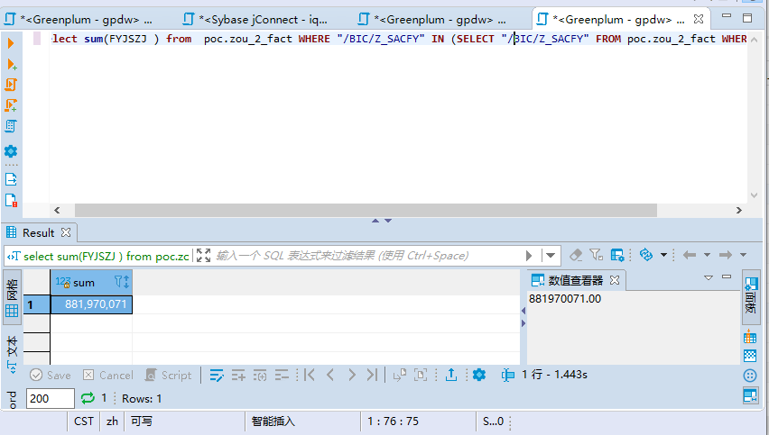Screen dimensions: 769x435
Task: Open the references panel circular icon
Action: pos(750,376)
